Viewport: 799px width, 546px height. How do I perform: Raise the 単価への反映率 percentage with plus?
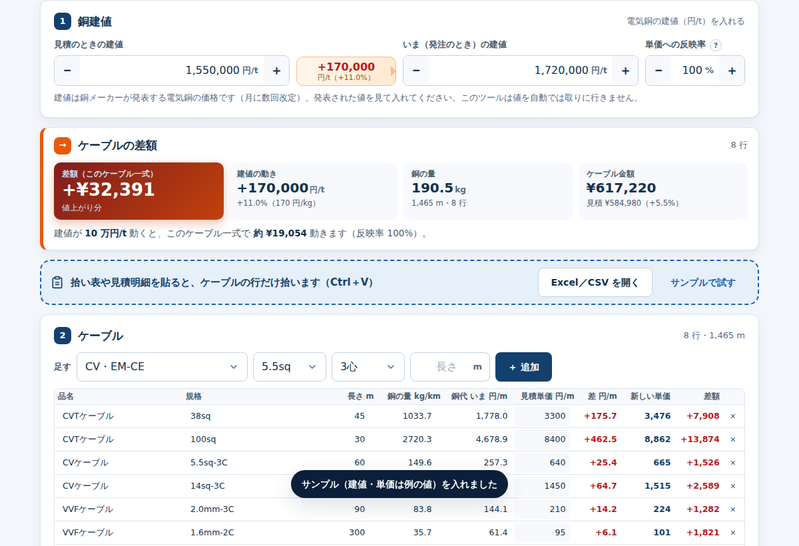732,71
